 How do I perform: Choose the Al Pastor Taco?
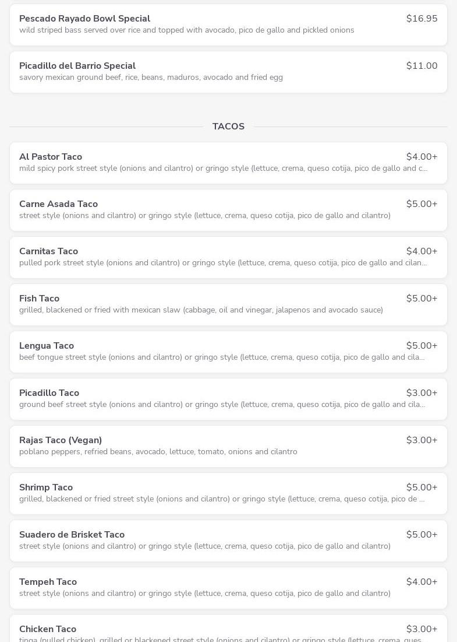[x=51, y=157]
